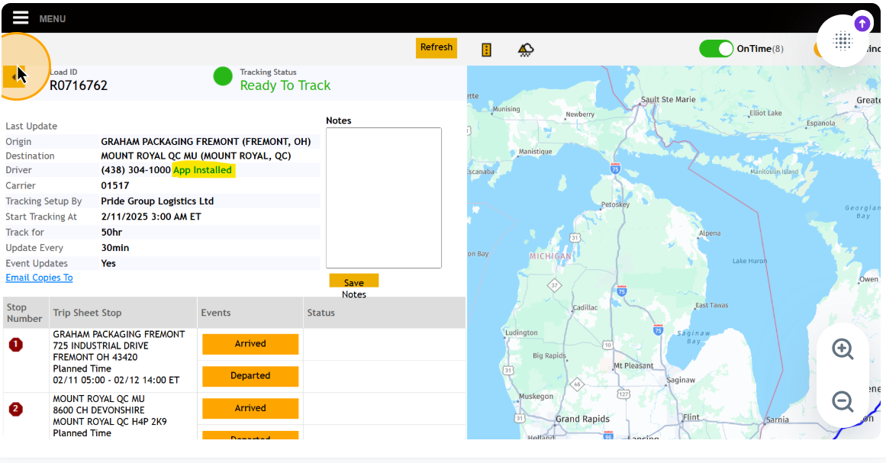Click the stop 2 marker icon

(x=15, y=410)
